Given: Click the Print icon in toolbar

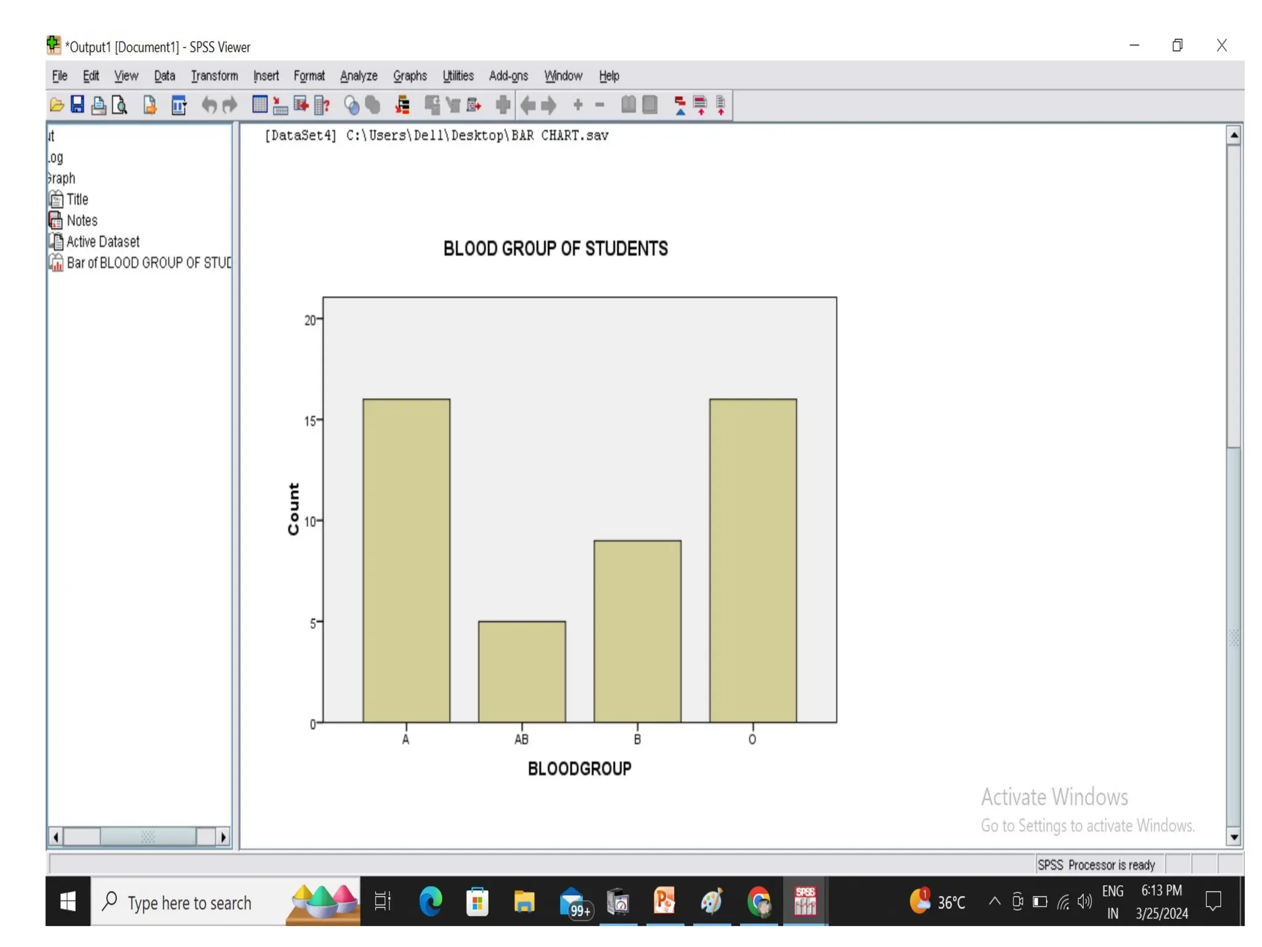Looking at the screenshot, I should coord(98,105).
